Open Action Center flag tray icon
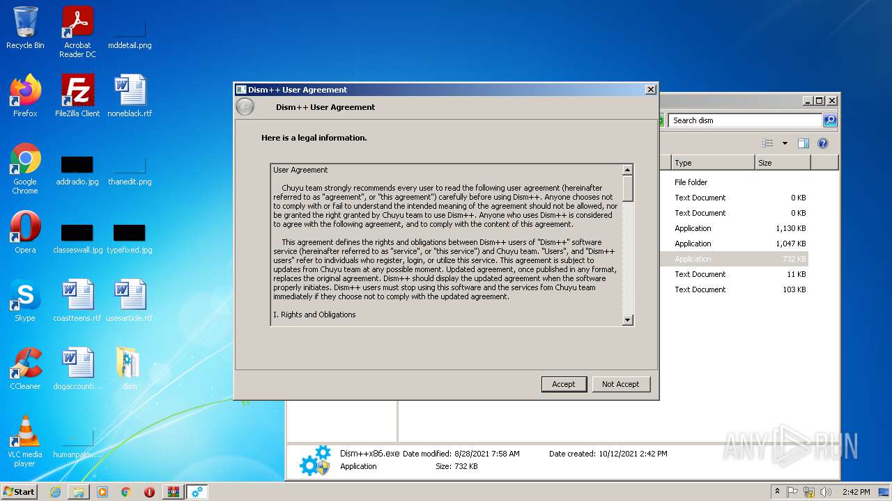Image resolution: width=892 pixels, height=501 pixels. click(792, 492)
